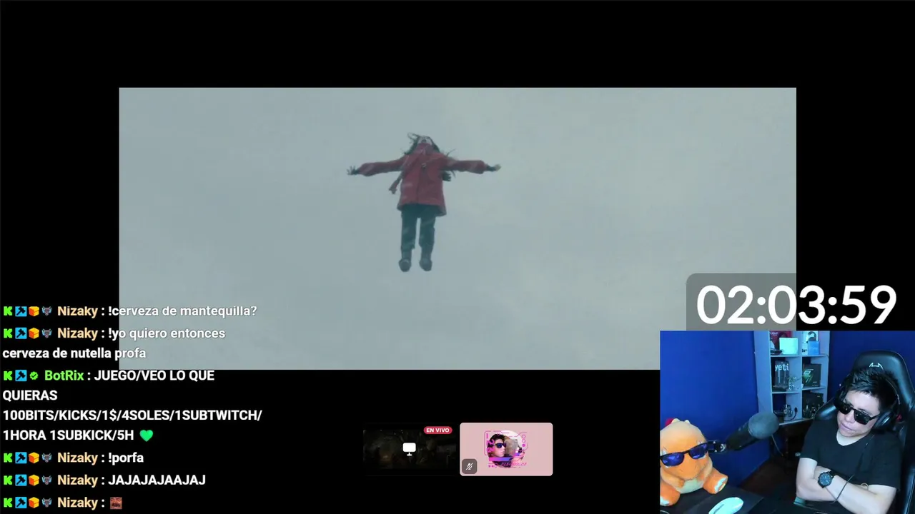Viewport: 915px width, 514px height.
Task: Click orange cube badge on 'JAJAJAJAAJAJ' row
Action: click(x=34, y=480)
